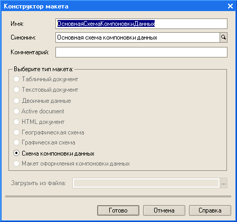237x222 pixels.
Task: Click the ellipsis browse button for file loading
Action: point(223,183)
